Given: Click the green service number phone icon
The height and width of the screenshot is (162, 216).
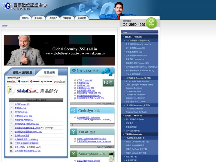Looking at the screenshot, I should pyautogui.click(x=151, y=23).
